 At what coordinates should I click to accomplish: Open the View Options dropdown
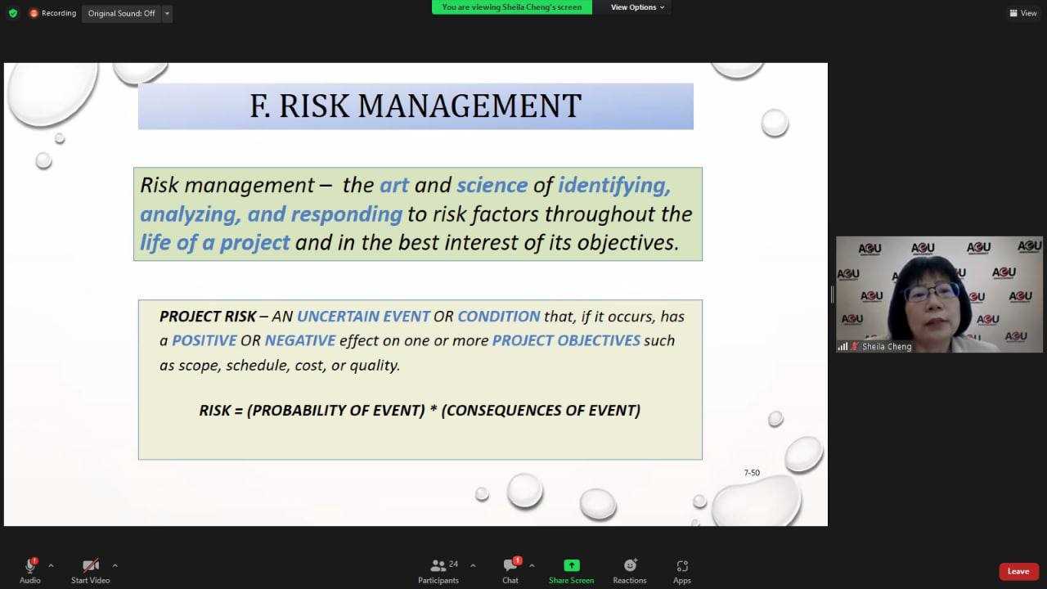pos(638,7)
